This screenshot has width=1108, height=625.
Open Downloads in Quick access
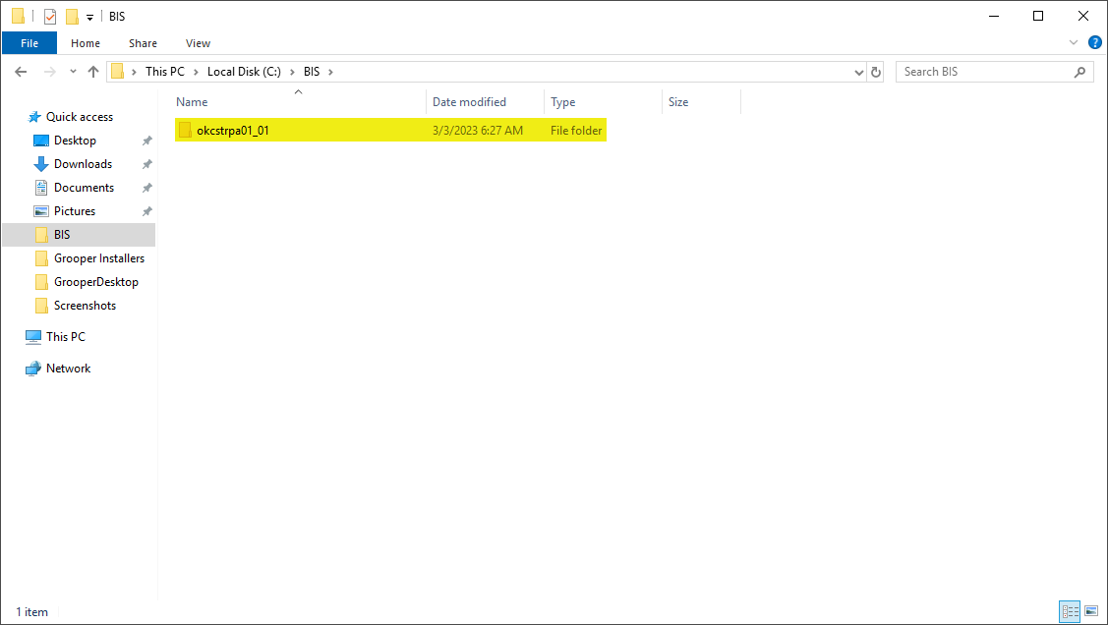(x=83, y=164)
